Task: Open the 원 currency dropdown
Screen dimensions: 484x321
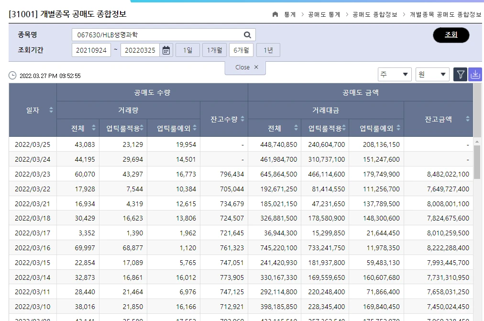Action: coord(432,74)
